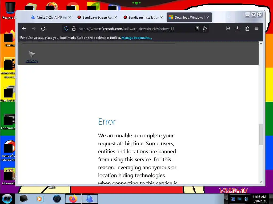Expand the list all tabs dropdown
Screen dimensions: 273x204
[x=228, y=17]
